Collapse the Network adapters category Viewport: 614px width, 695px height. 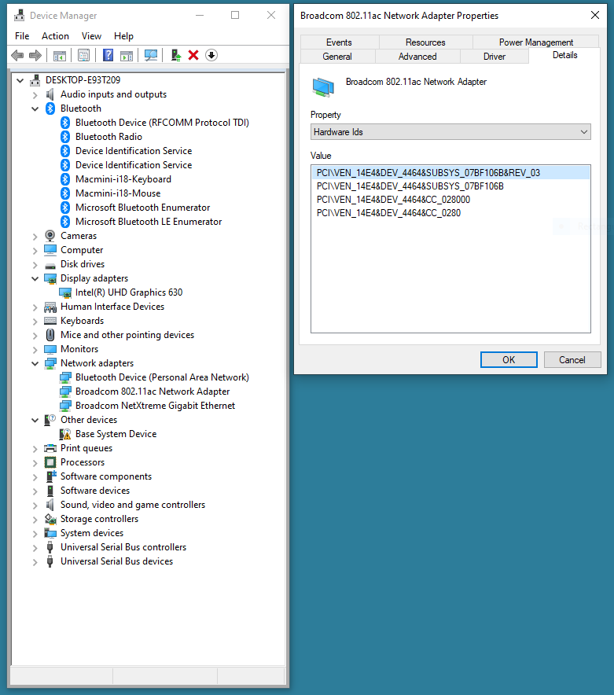pyautogui.click(x=35, y=363)
